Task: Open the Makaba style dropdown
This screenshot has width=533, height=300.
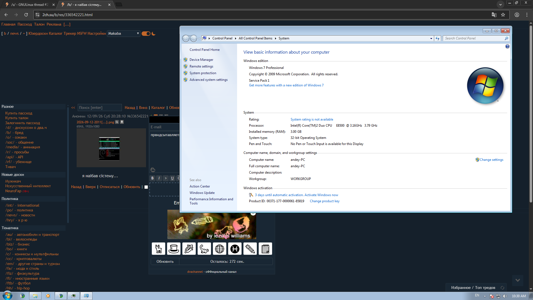Action: (x=124, y=33)
